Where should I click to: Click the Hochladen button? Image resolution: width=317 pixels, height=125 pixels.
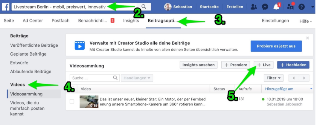[293, 65]
